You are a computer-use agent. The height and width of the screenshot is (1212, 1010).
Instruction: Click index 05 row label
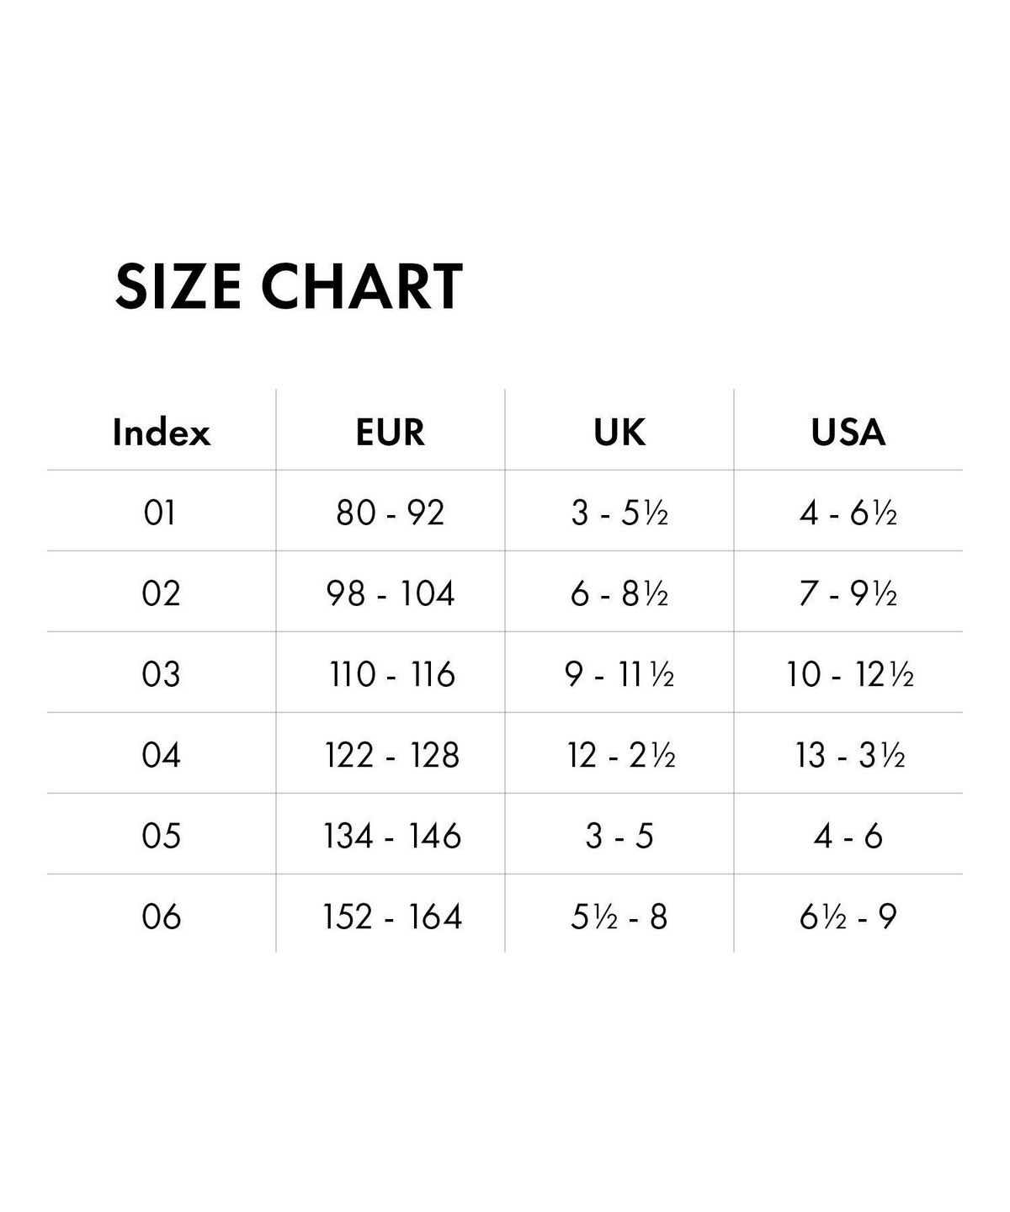pos(161,836)
